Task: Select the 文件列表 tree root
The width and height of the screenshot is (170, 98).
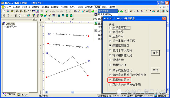Action: (x=10, y=24)
